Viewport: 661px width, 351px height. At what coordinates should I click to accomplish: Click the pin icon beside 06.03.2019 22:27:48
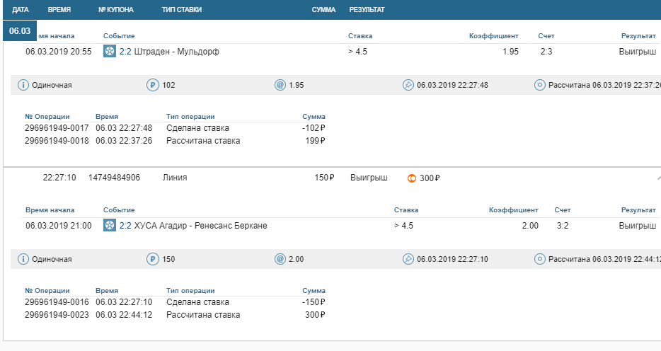click(408, 85)
